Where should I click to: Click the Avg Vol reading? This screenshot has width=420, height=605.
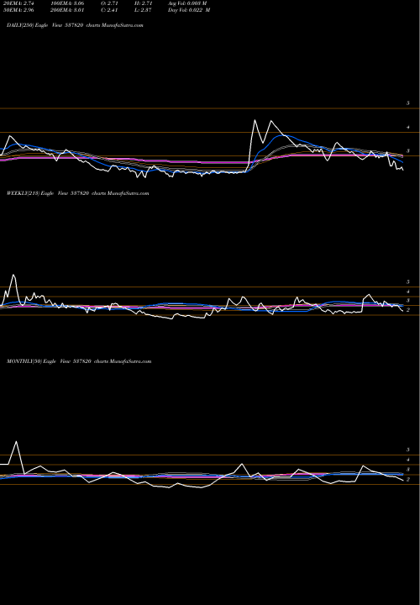tap(187, 3)
